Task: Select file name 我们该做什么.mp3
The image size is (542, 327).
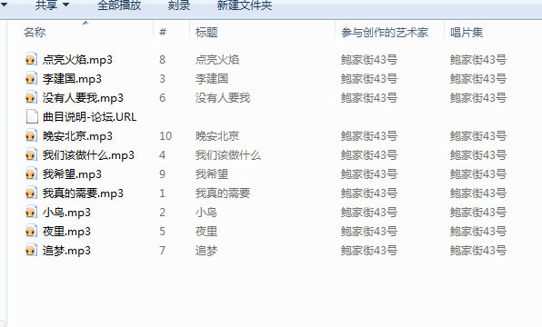Action: [x=88, y=155]
